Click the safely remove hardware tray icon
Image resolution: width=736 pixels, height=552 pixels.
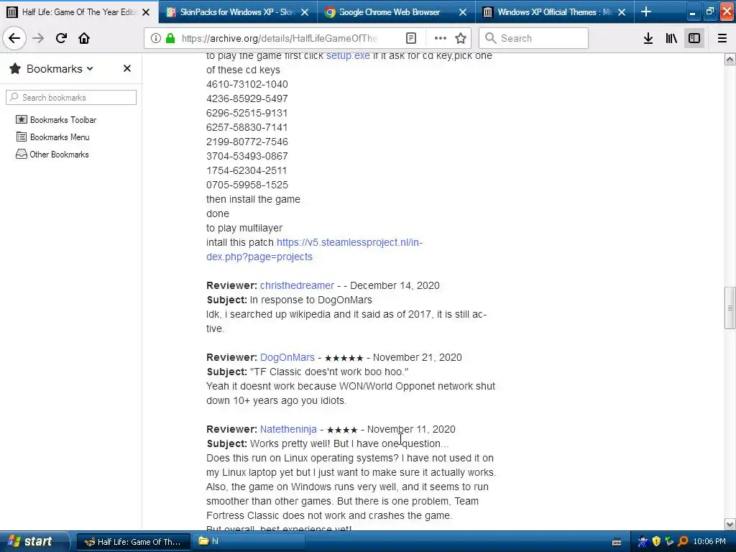(669, 542)
